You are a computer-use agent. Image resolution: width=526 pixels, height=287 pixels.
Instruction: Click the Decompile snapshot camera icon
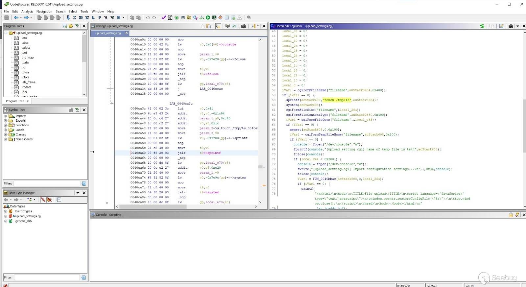(x=511, y=26)
